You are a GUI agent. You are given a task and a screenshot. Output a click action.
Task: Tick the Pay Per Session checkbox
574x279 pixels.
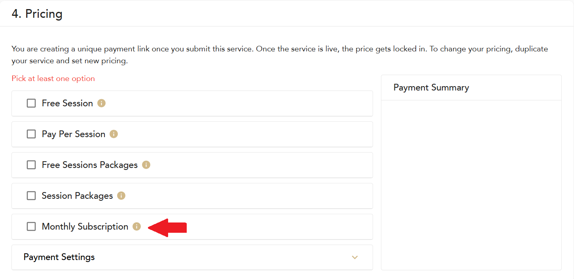(31, 134)
